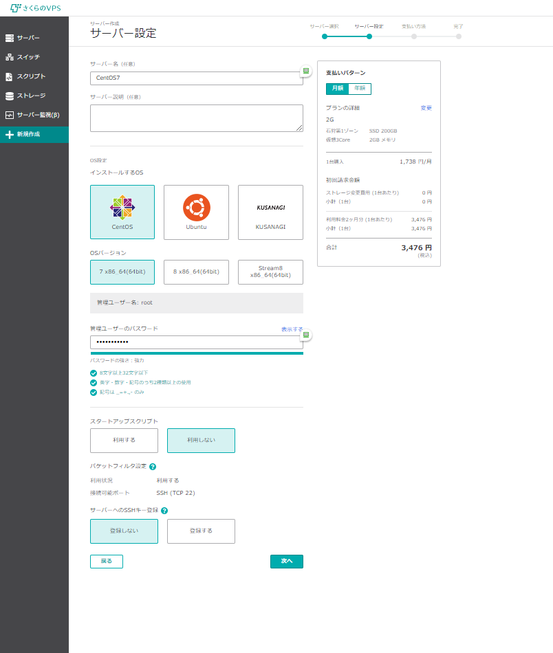Click the help icon beside パケットフィルタ設定
This screenshot has width=553, height=653.
(x=153, y=467)
